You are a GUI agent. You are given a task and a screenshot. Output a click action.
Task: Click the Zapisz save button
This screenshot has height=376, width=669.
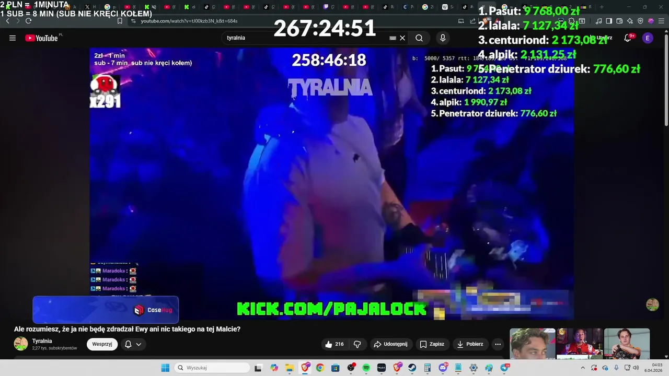pos(432,344)
